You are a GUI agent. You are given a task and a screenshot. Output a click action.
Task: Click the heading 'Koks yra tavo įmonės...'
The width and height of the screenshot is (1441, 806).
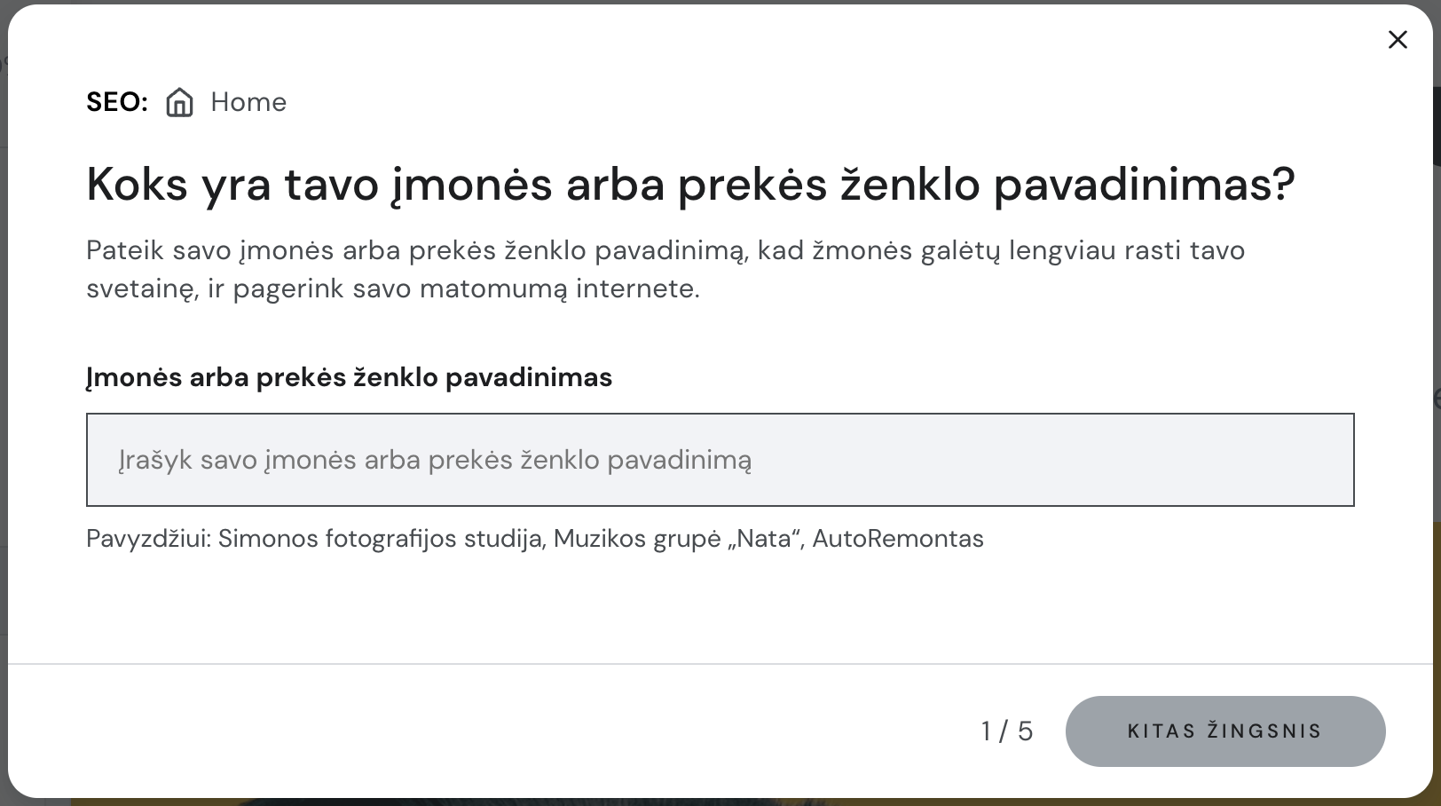click(x=690, y=185)
